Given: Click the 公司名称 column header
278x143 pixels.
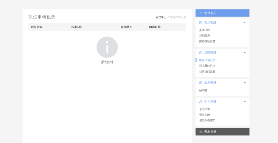Looking at the screenshot, I should point(76,27).
